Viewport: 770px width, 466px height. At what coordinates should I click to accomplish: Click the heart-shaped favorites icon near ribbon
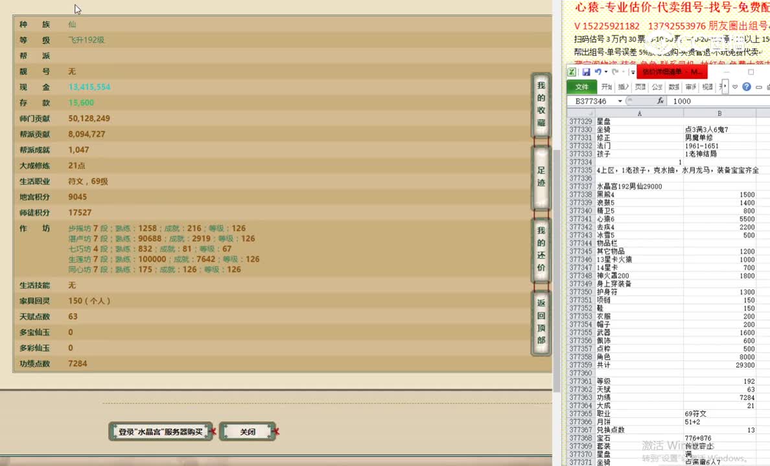(x=734, y=86)
